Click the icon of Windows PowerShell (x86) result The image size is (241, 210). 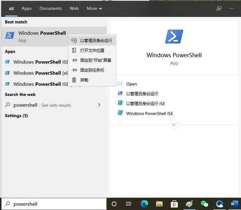(x=8, y=73)
